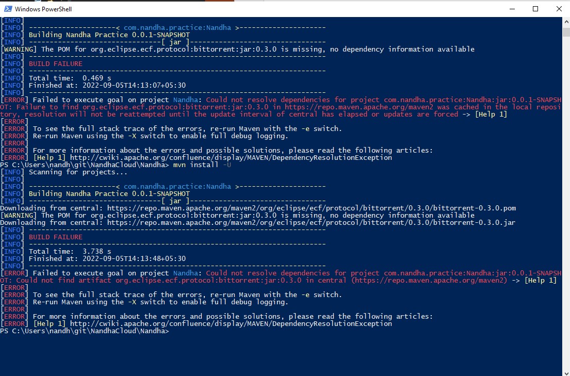Click last 'Building Nandha Practice 0.0.1-SNAPSHOT' line

pyautogui.click(x=109, y=194)
